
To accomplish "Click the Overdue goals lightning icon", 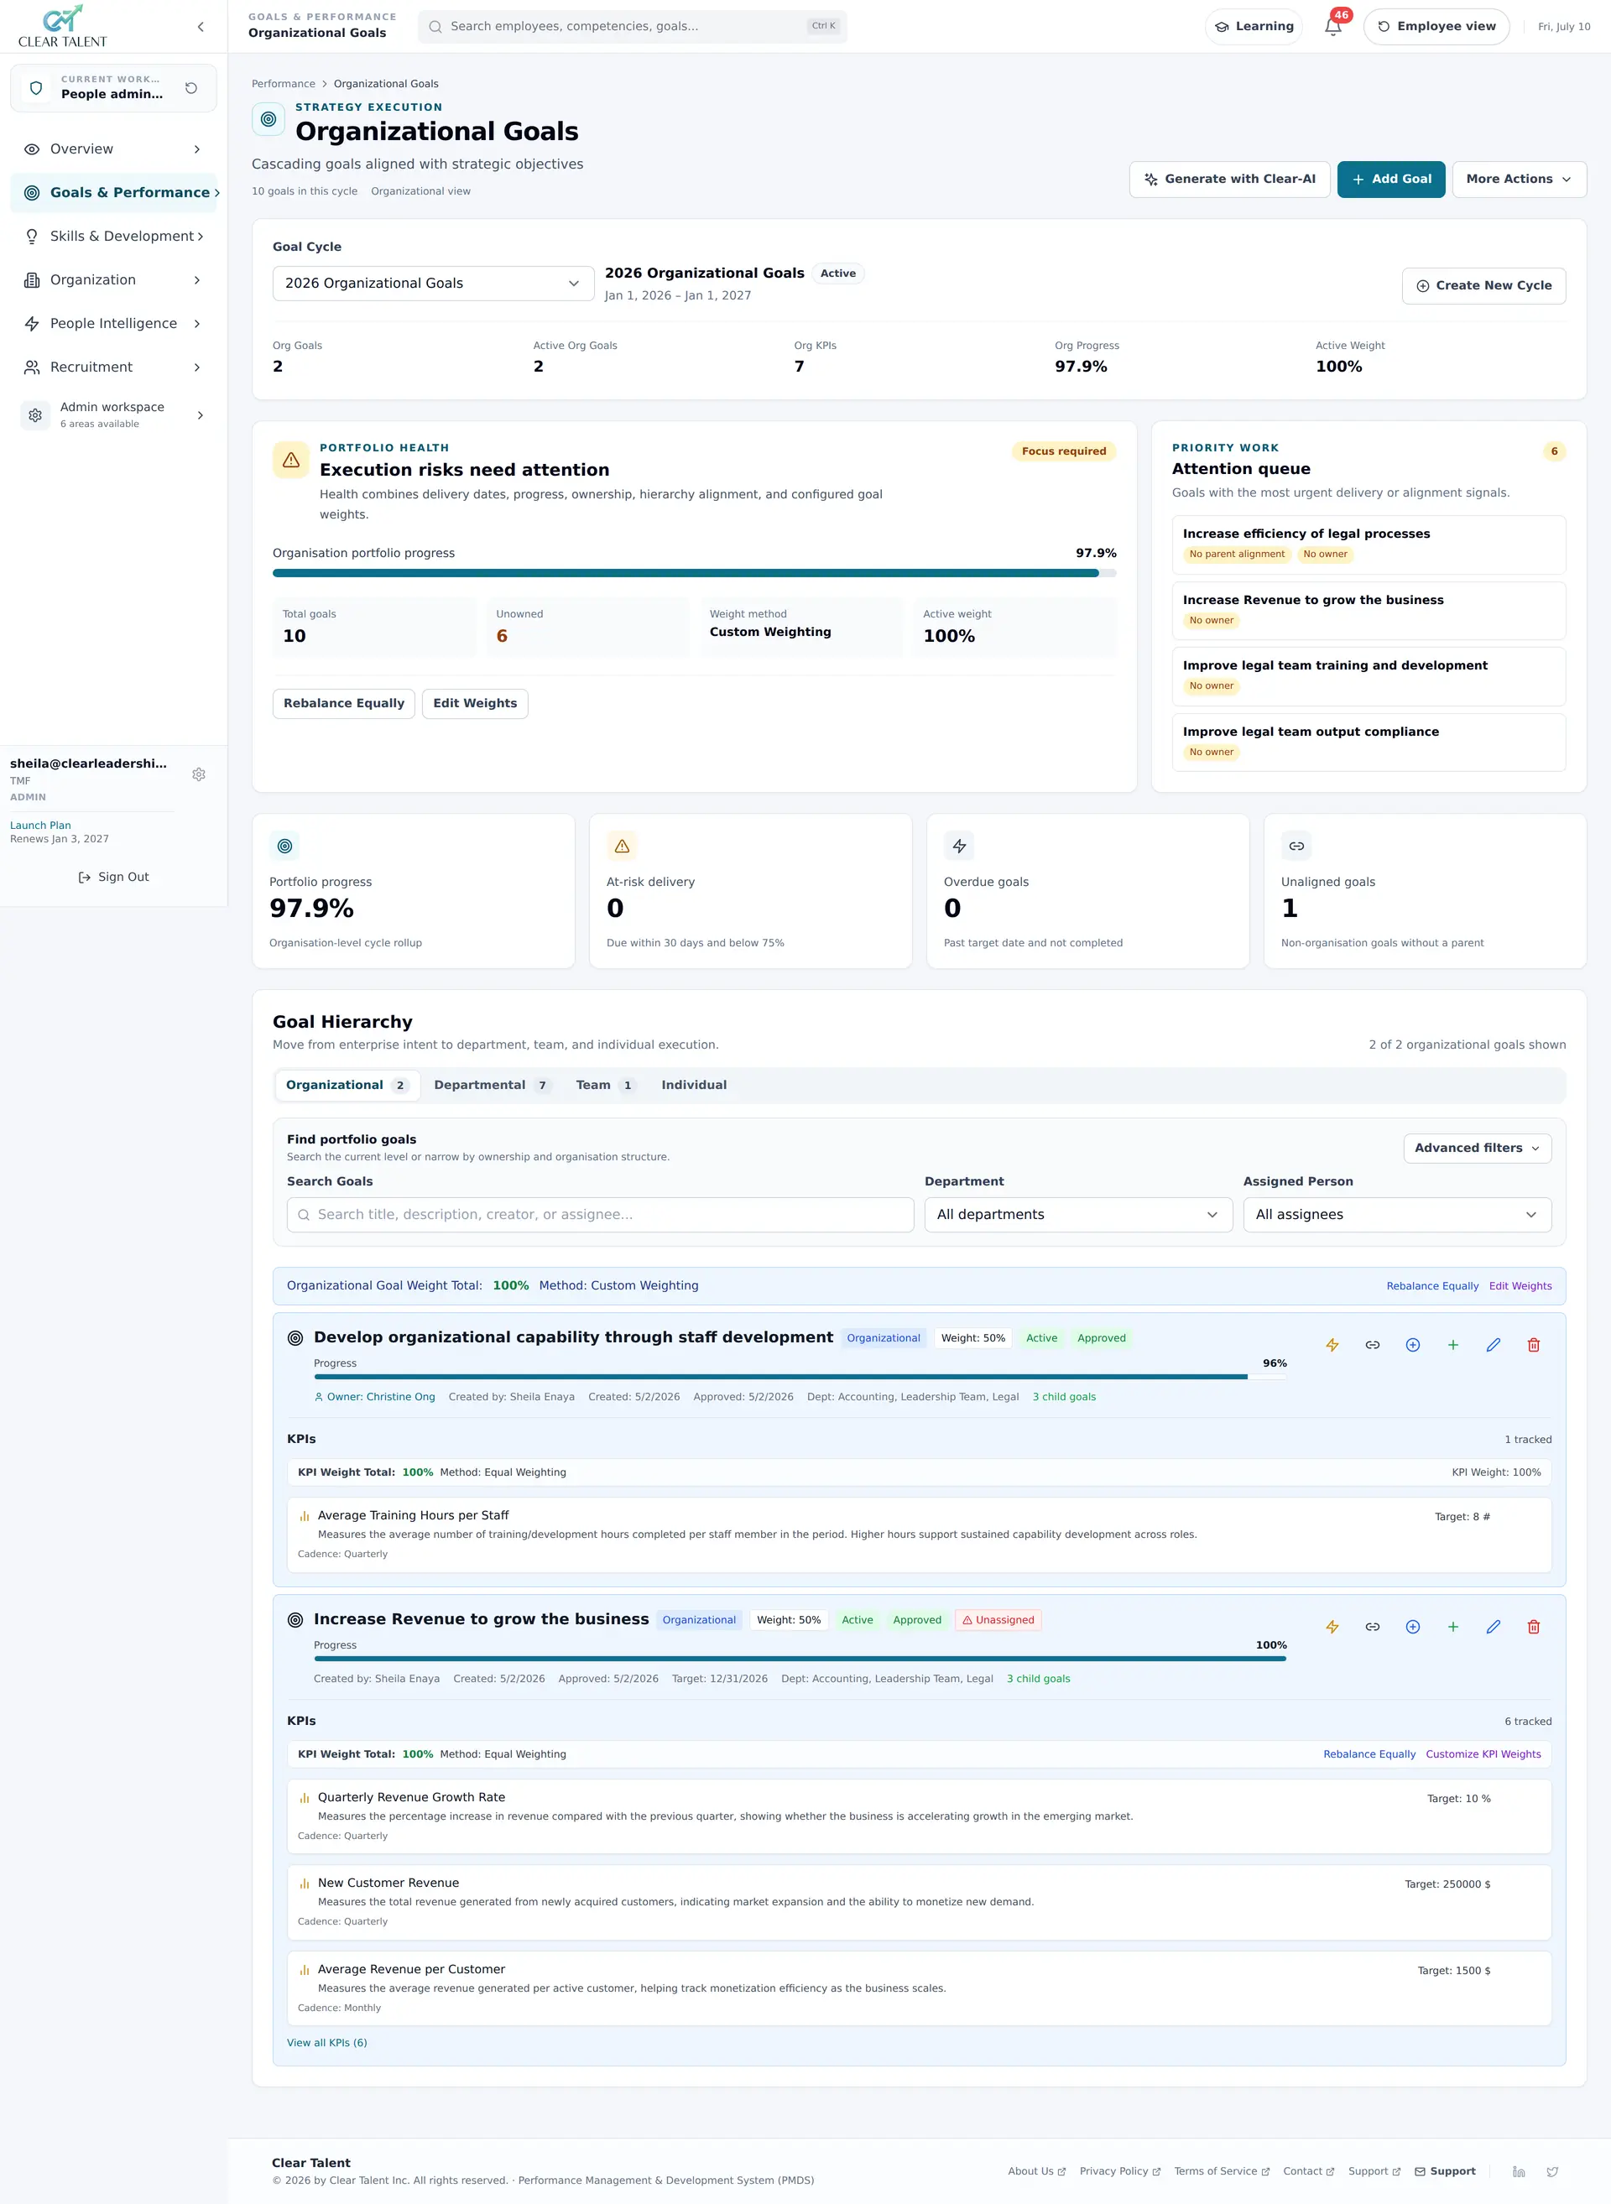I will coord(960,847).
